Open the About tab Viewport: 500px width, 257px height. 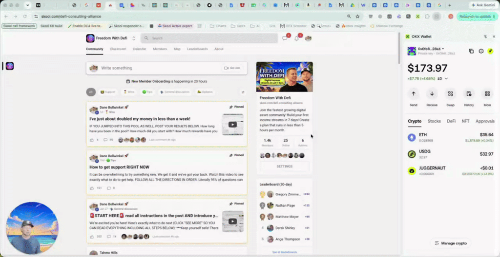click(219, 49)
